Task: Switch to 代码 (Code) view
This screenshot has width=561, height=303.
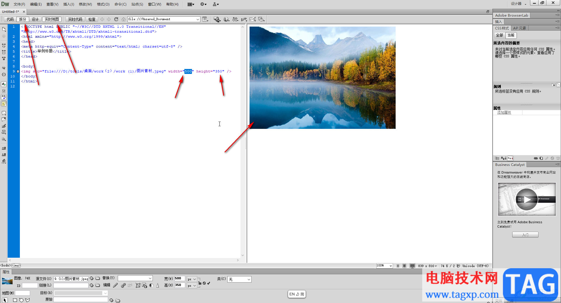Action: [10, 19]
